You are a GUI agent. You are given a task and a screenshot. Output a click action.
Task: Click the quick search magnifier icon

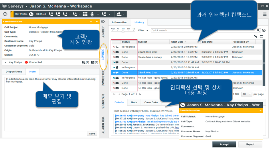tap(258, 30)
